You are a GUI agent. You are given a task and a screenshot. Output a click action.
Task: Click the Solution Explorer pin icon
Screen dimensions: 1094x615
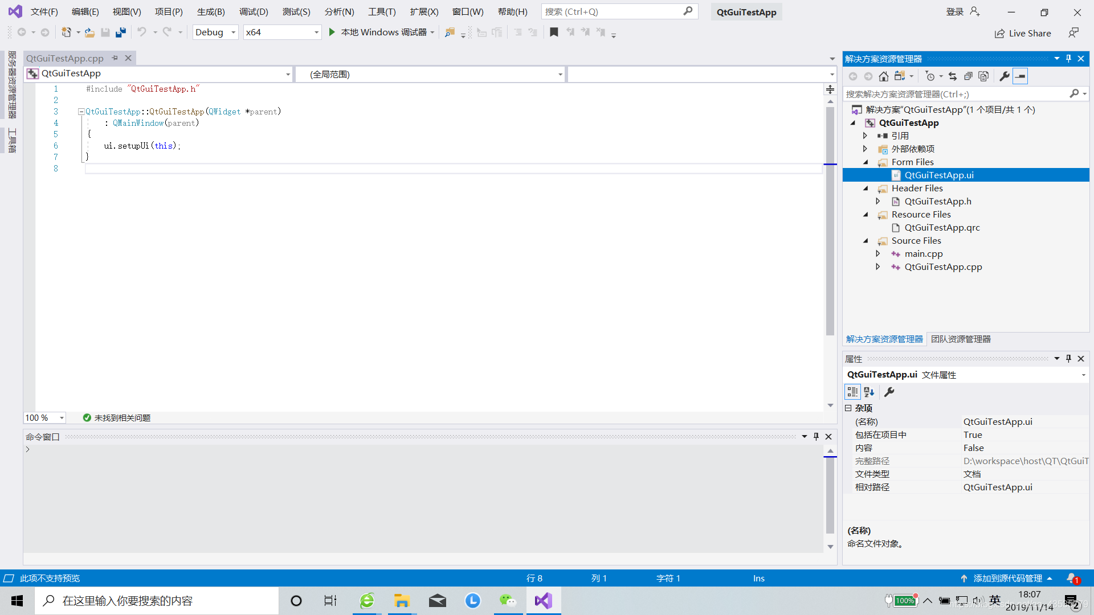tap(1068, 59)
